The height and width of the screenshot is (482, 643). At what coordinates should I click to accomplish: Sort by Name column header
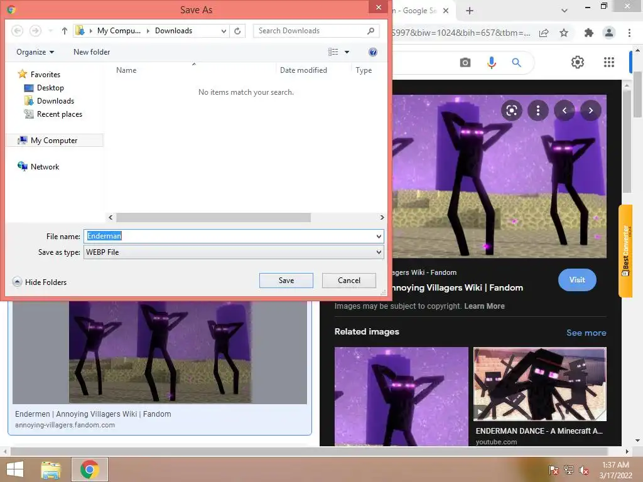126,70
